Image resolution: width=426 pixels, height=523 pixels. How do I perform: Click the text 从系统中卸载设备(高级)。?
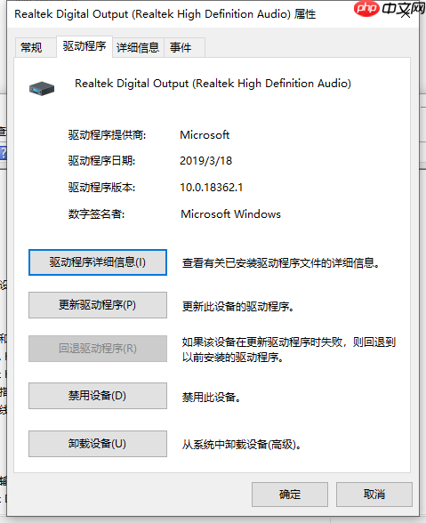(x=242, y=445)
